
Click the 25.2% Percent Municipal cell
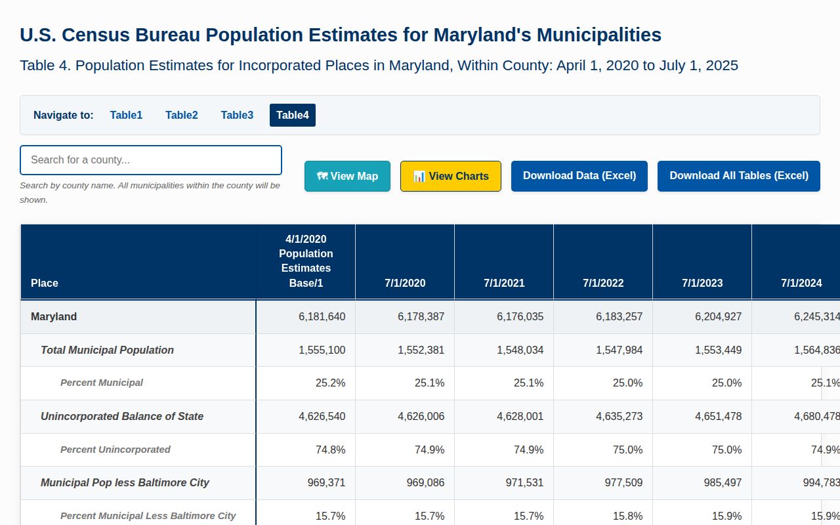[x=306, y=383]
